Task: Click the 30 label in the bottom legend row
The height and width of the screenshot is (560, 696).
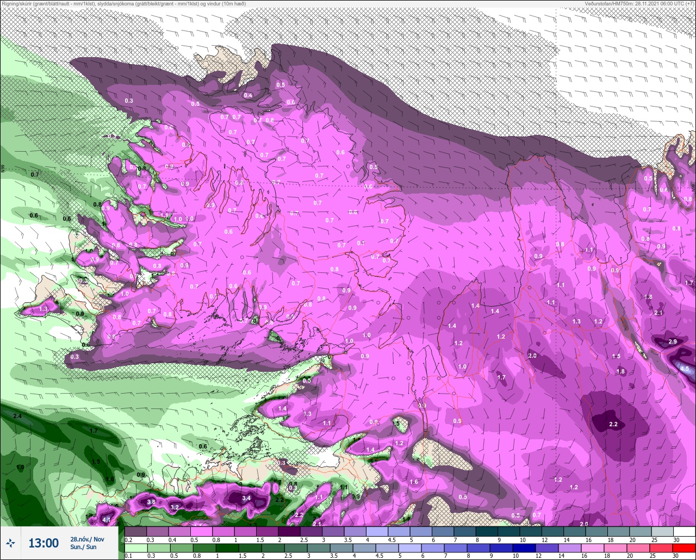Action: pos(676,556)
